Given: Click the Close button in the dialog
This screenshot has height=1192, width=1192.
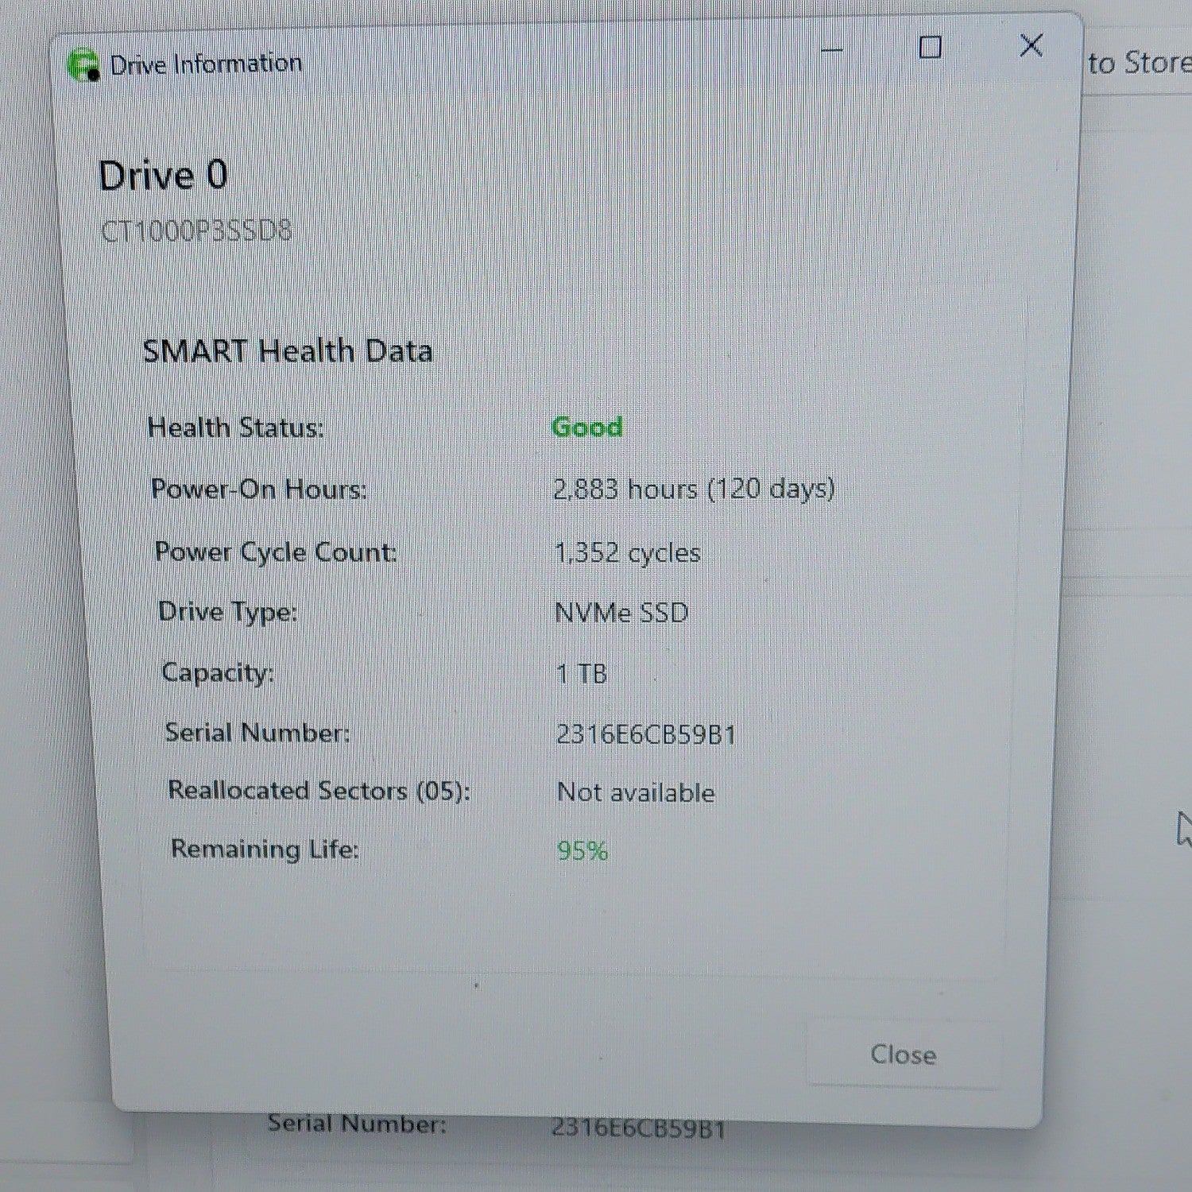Looking at the screenshot, I should point(904,1055).
